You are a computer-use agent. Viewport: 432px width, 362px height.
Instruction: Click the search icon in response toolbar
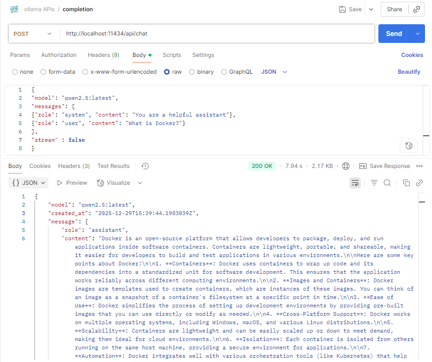[x=387, y=183]
